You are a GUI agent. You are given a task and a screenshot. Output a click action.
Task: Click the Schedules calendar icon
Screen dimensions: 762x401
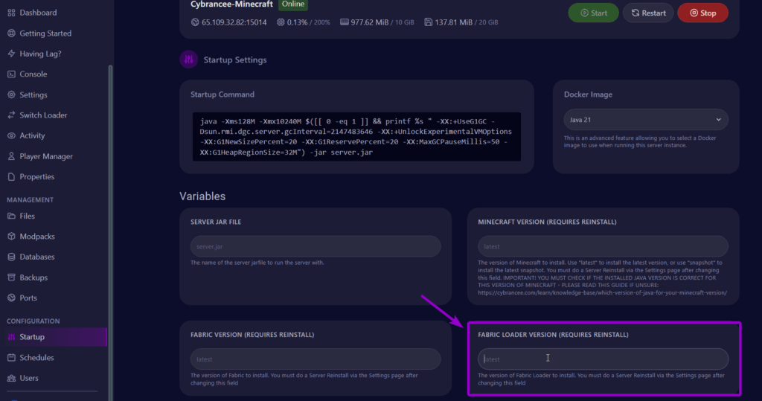[11, 357]
